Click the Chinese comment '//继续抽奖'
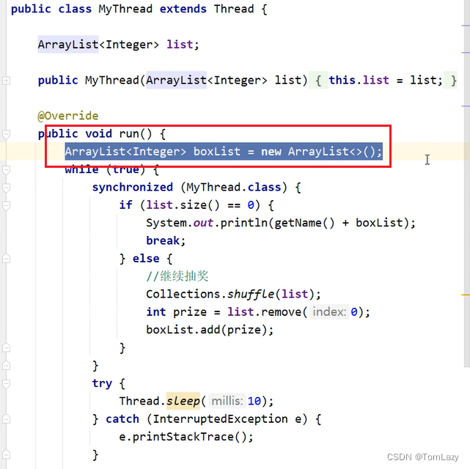 177,276
